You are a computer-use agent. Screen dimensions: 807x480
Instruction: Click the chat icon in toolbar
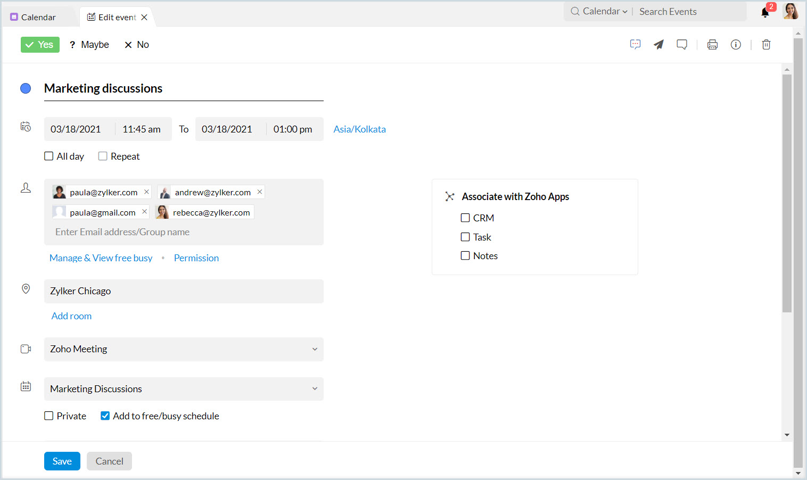(635, 45)
